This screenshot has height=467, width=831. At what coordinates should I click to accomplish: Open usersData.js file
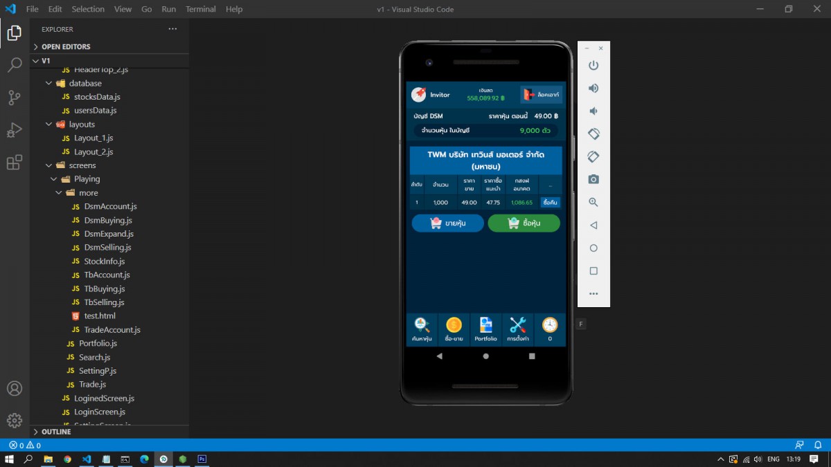coord(95,111)
